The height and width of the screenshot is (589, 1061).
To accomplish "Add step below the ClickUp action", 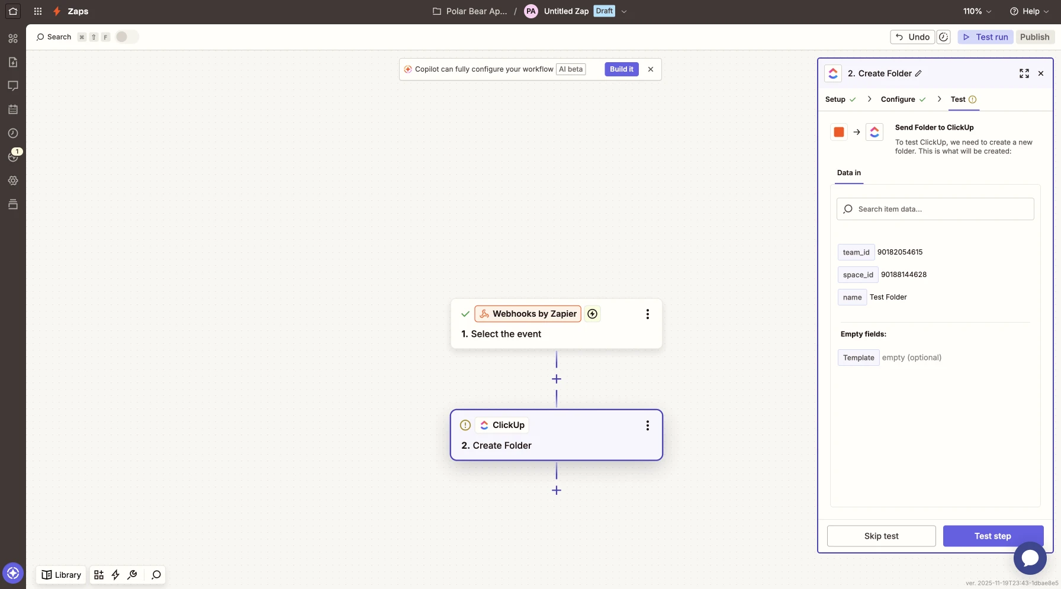I will tap(556, 490).
